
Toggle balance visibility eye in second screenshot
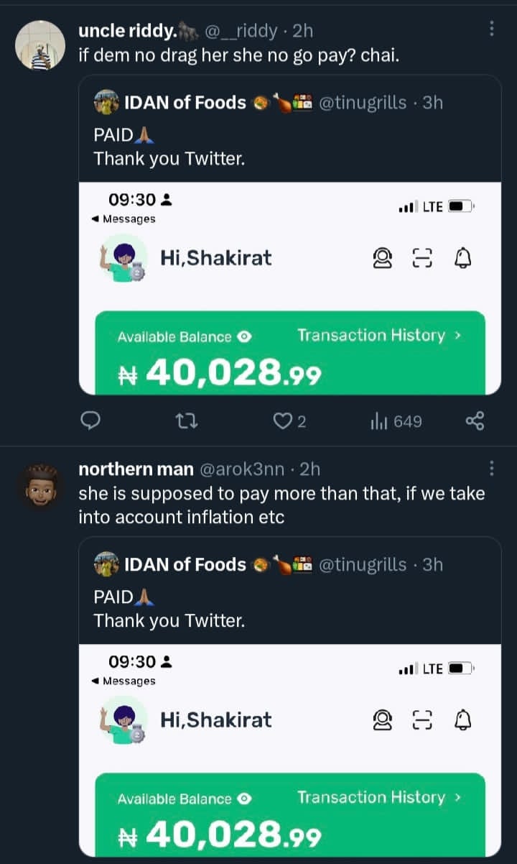[244, 799]
